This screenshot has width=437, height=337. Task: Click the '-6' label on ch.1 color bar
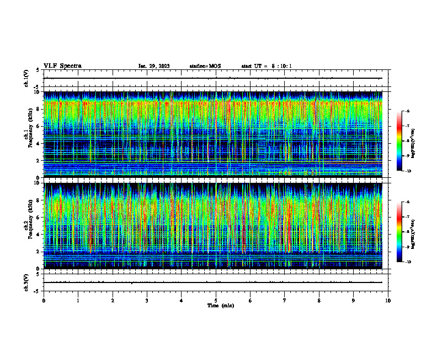(408, 111)
